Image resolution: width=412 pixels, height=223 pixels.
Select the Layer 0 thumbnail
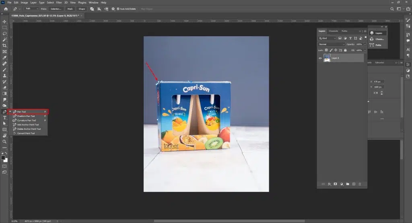click(x=327, y=58)
